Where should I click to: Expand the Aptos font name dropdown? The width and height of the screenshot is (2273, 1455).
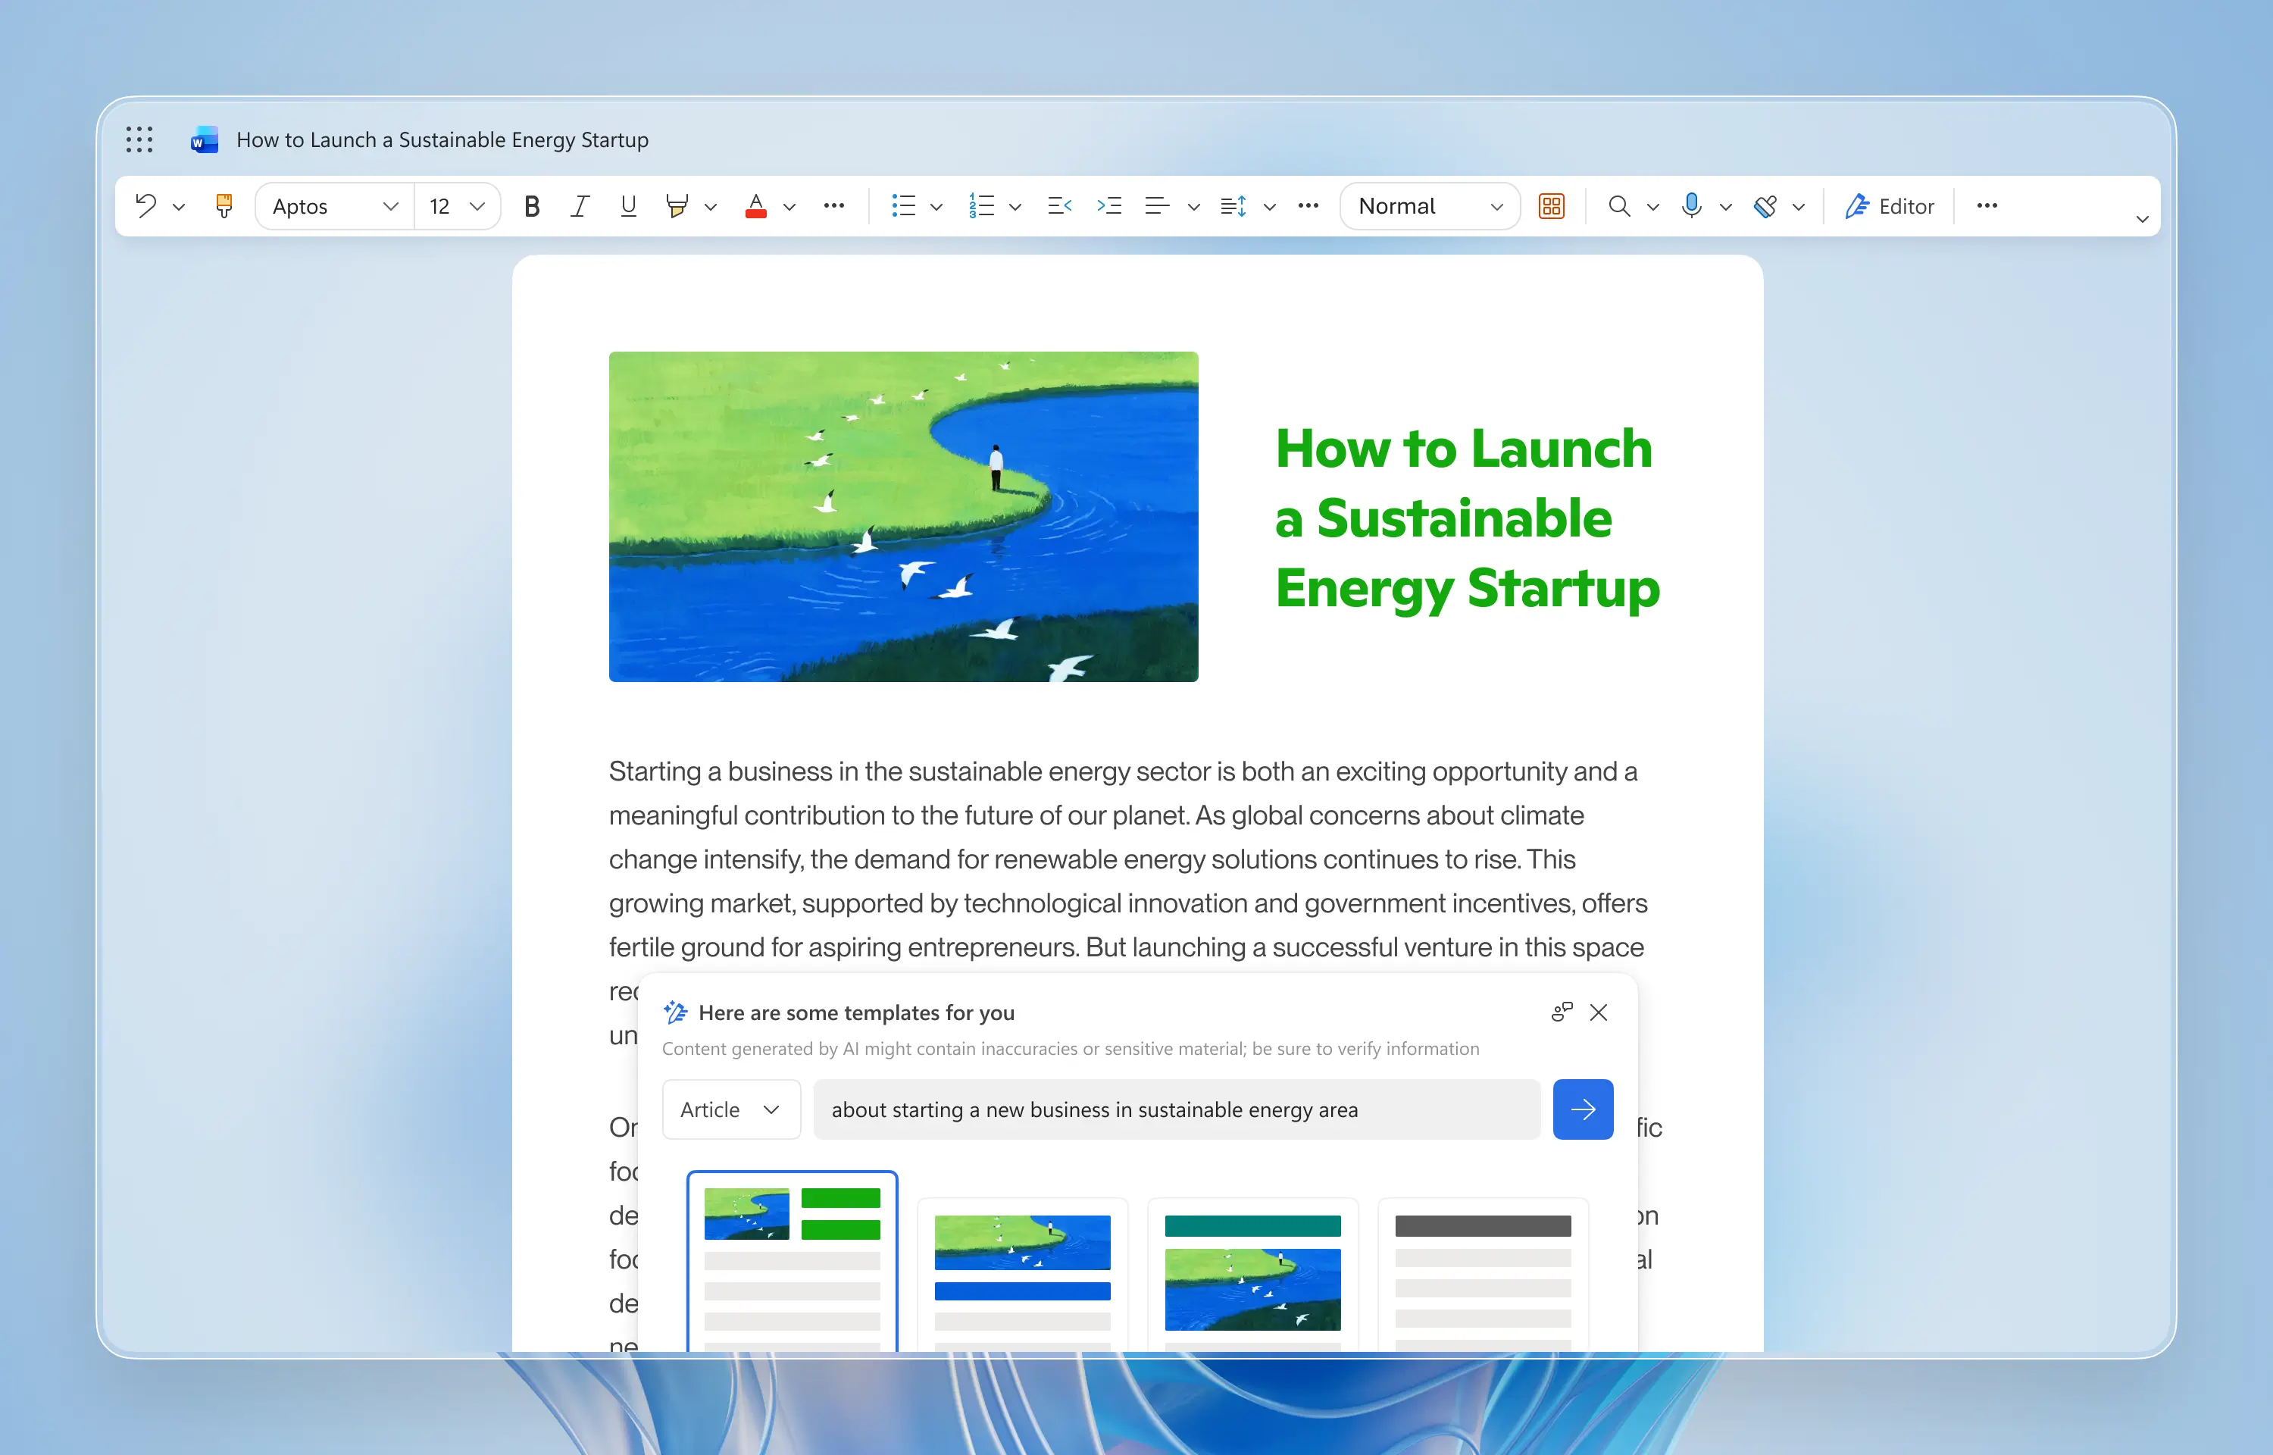point(389,205)
